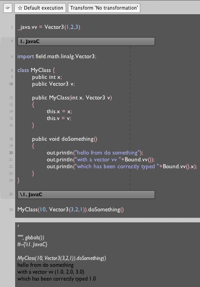Click the output line 'with a vector vv (1.0, 2.0, 3.0)'
Viewport: 200px width, 287px height.
[x=51, y=272]
